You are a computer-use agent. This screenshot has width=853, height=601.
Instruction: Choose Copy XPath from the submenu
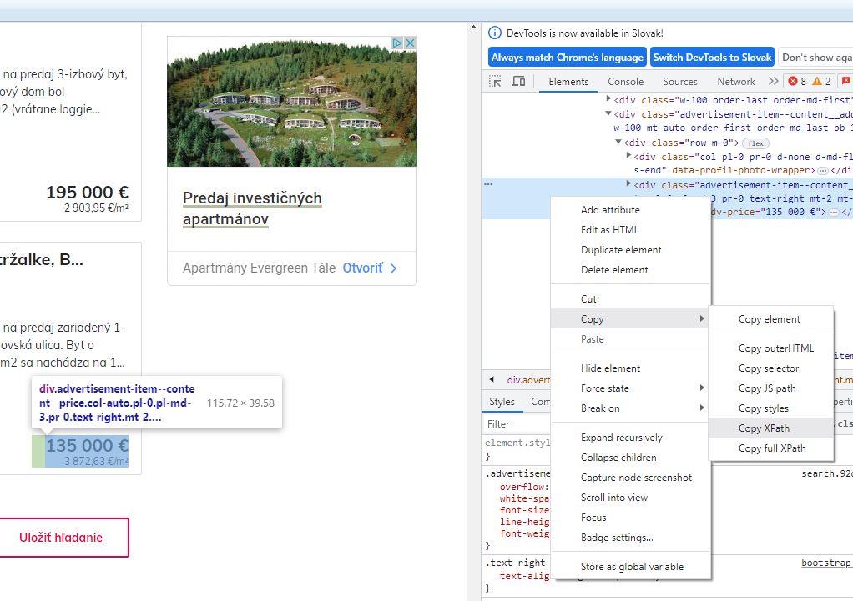coord(764,428)
